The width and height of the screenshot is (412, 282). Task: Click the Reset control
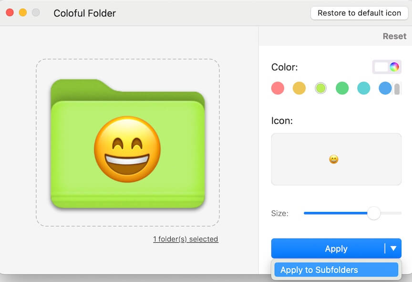[x=395, y=36]
